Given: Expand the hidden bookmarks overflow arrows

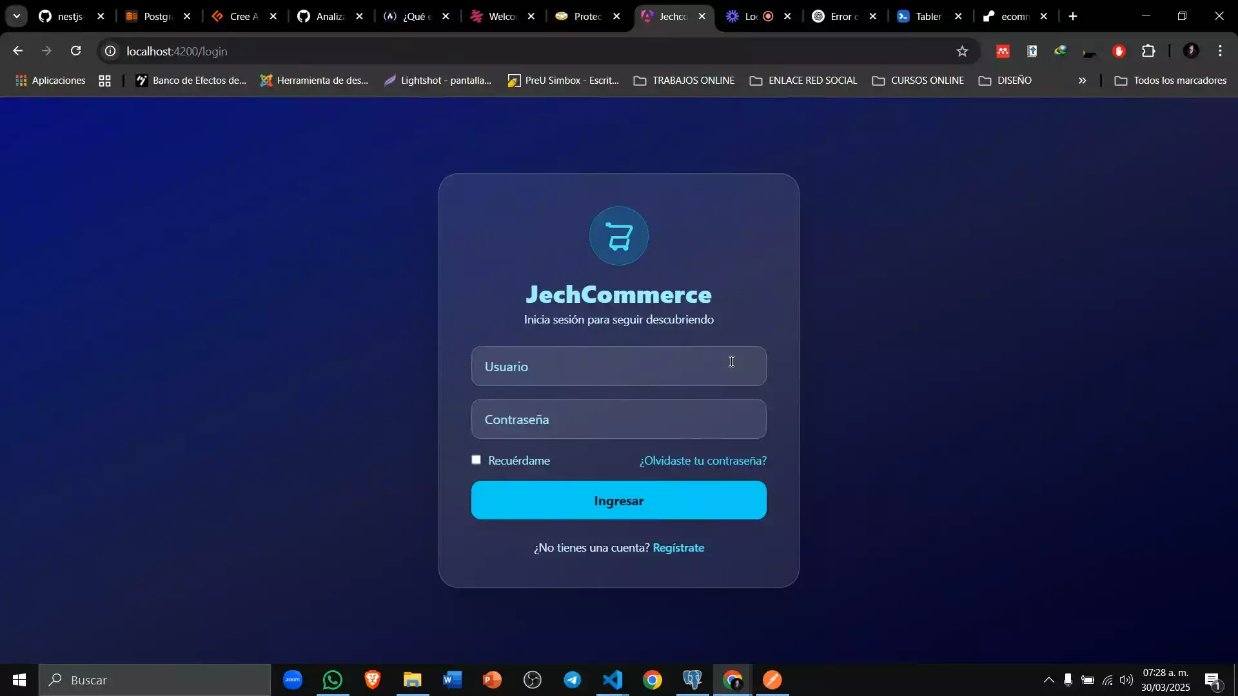Looking at the screenshot, I should click(x=1082, y=80).
